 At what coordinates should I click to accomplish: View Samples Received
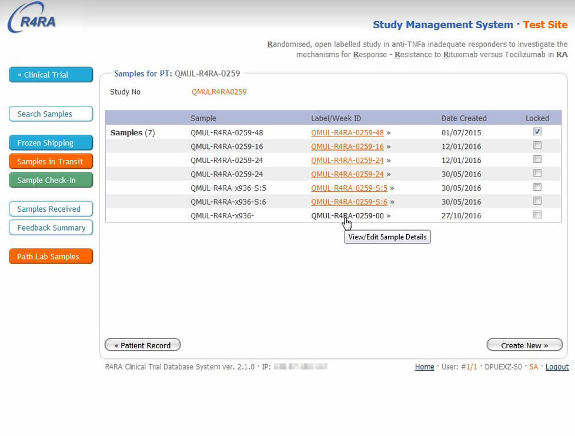(x=51, y=209)
